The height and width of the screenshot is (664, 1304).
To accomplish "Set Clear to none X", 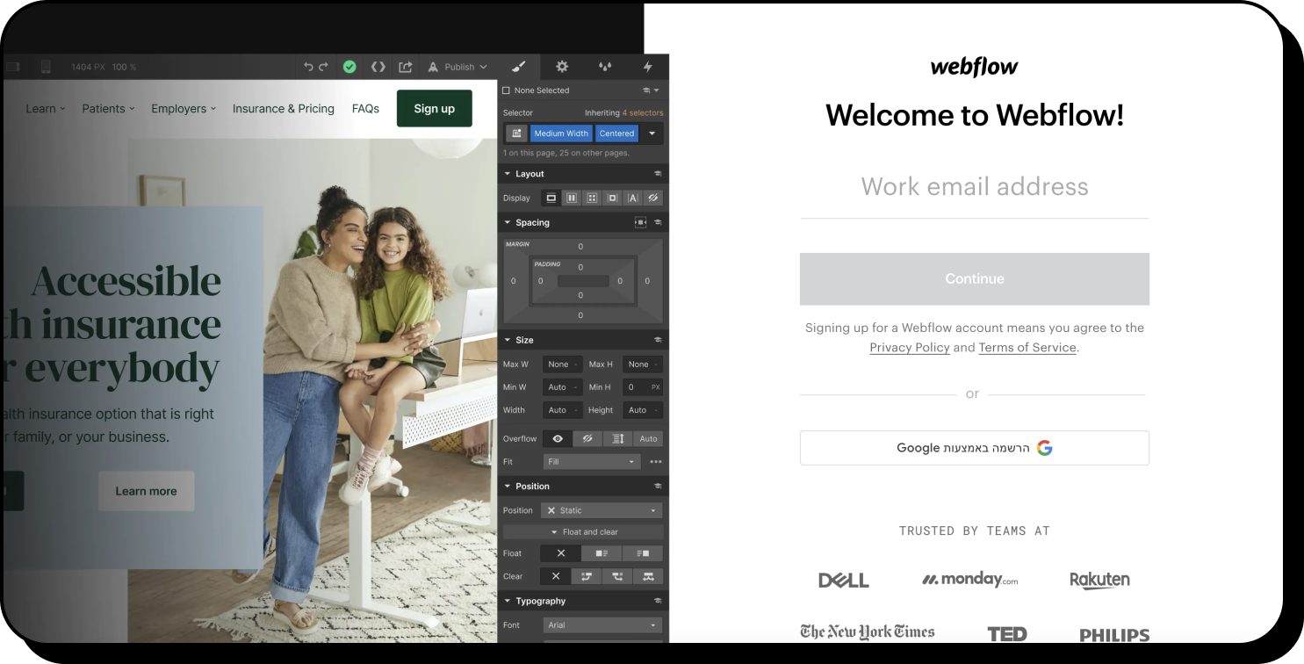I will click(x=556, y=577).
